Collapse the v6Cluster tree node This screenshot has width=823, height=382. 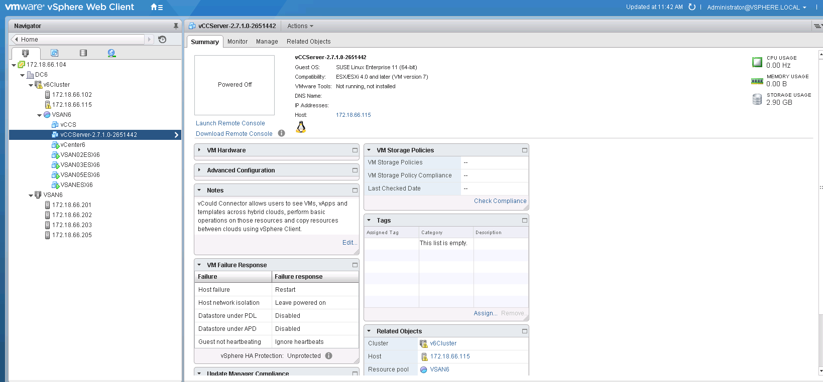point(31,85)
